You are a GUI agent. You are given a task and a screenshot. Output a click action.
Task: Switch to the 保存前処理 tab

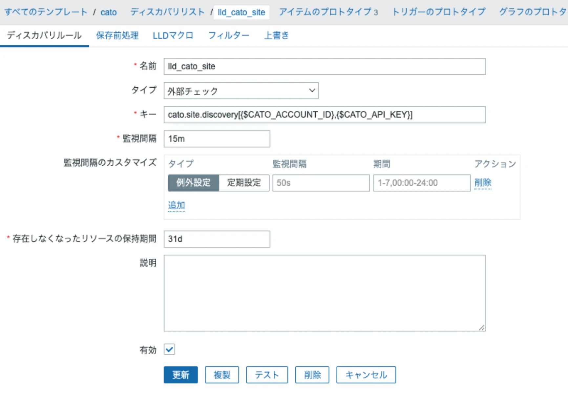117,35
